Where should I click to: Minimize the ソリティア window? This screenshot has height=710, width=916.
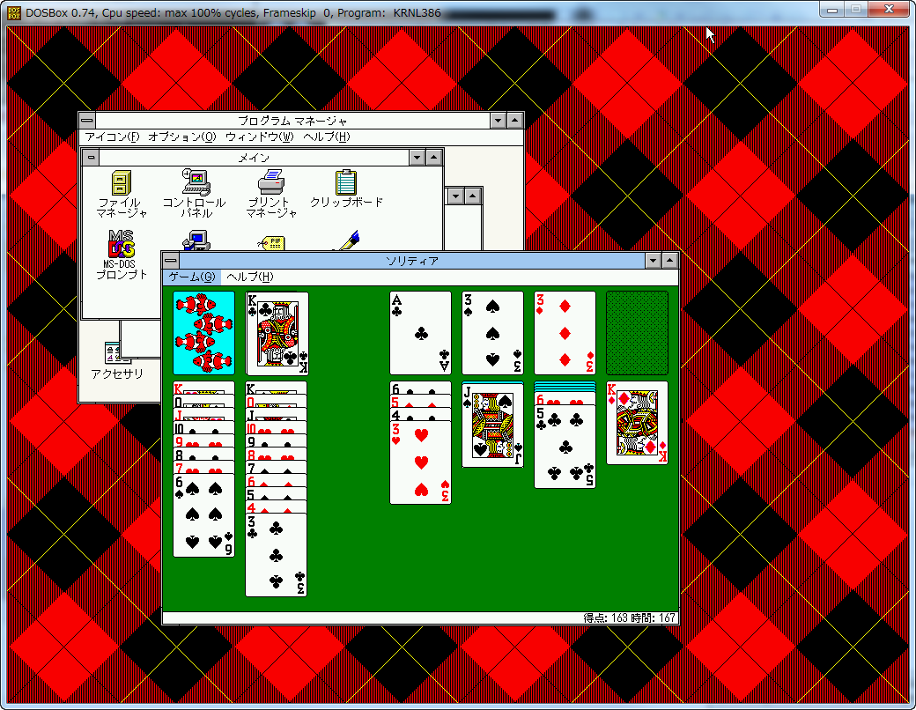pyautogui.click(x=654, y=261)
